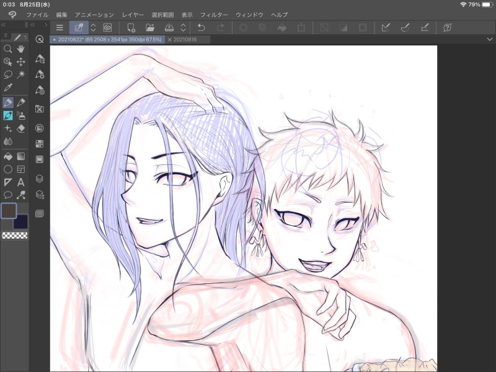Select the Lasso selection tool
This screenshot has height=372, width=496.
click(8, 74)
